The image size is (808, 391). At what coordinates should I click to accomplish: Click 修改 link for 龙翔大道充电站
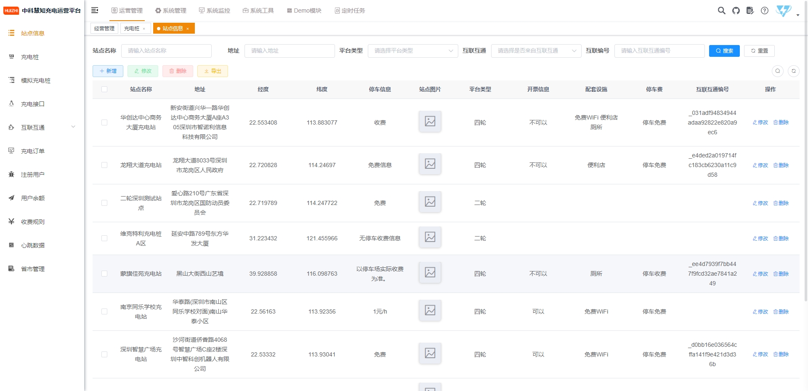760,165
